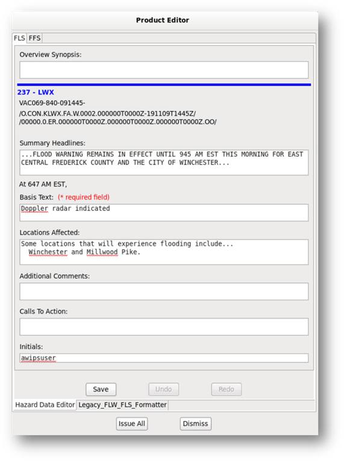Screen dimensions: 344x461
Task: Open the Hazard Data Editor tab
Action: [x=45, y=405]
